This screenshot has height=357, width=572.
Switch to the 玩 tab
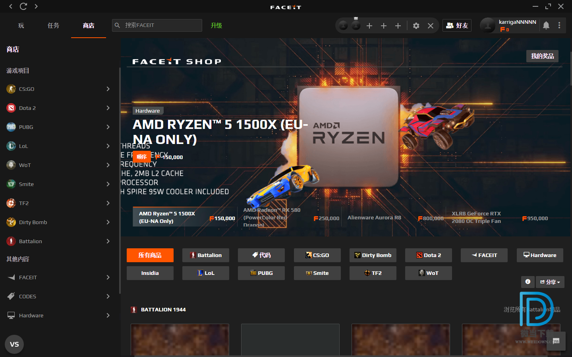tap(21, 25)
